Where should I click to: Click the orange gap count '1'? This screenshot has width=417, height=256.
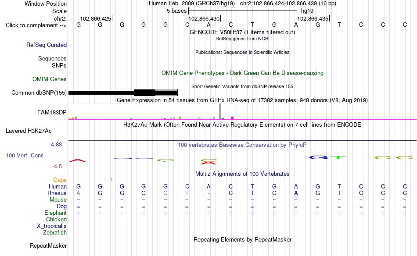tap(111, 180)
